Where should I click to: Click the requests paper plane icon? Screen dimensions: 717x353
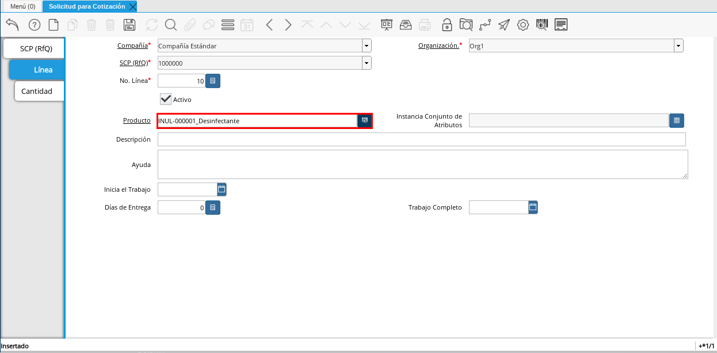pos(504,25)
